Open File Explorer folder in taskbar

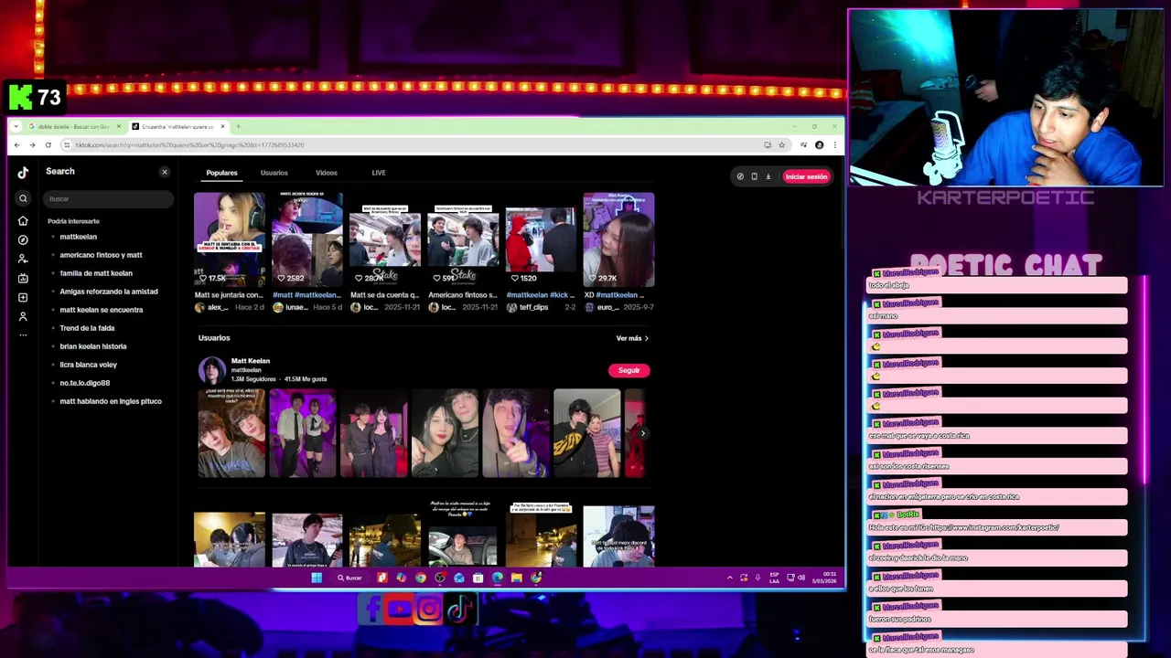click(516, 578)
